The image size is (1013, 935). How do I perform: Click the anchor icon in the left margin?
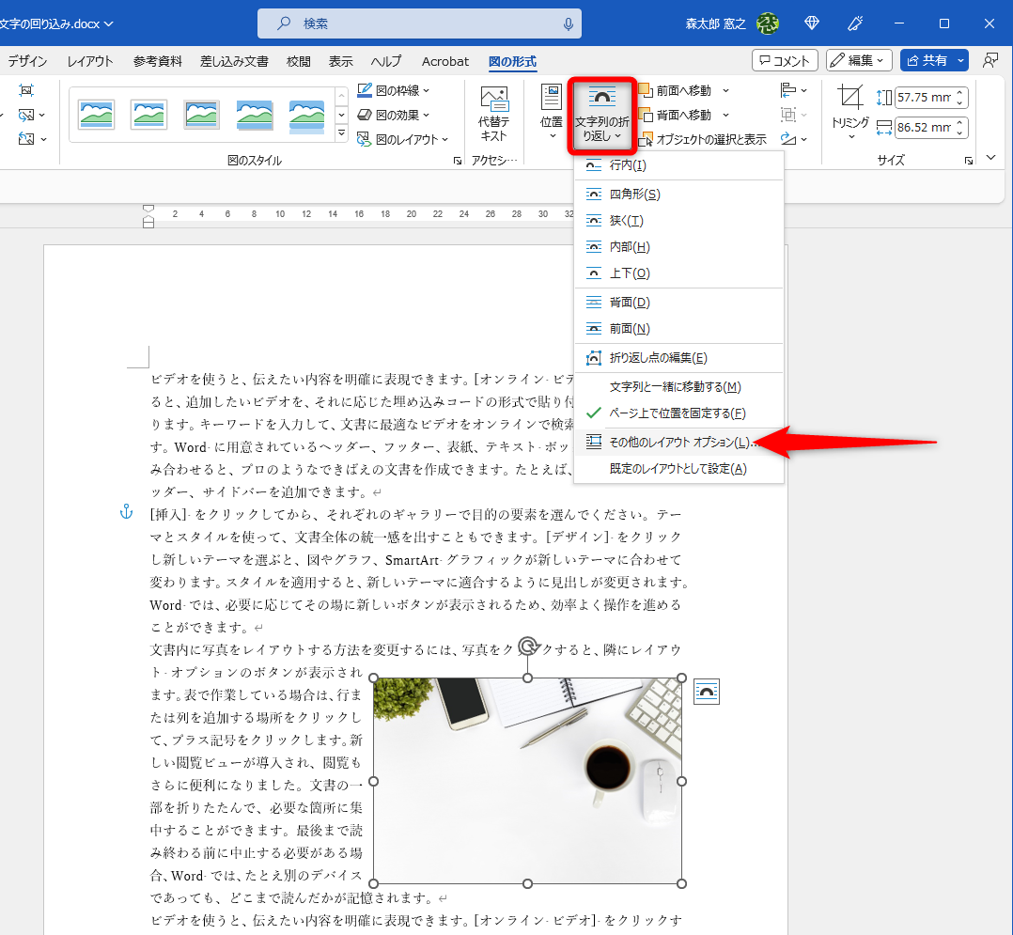click(x=126, y=511)
